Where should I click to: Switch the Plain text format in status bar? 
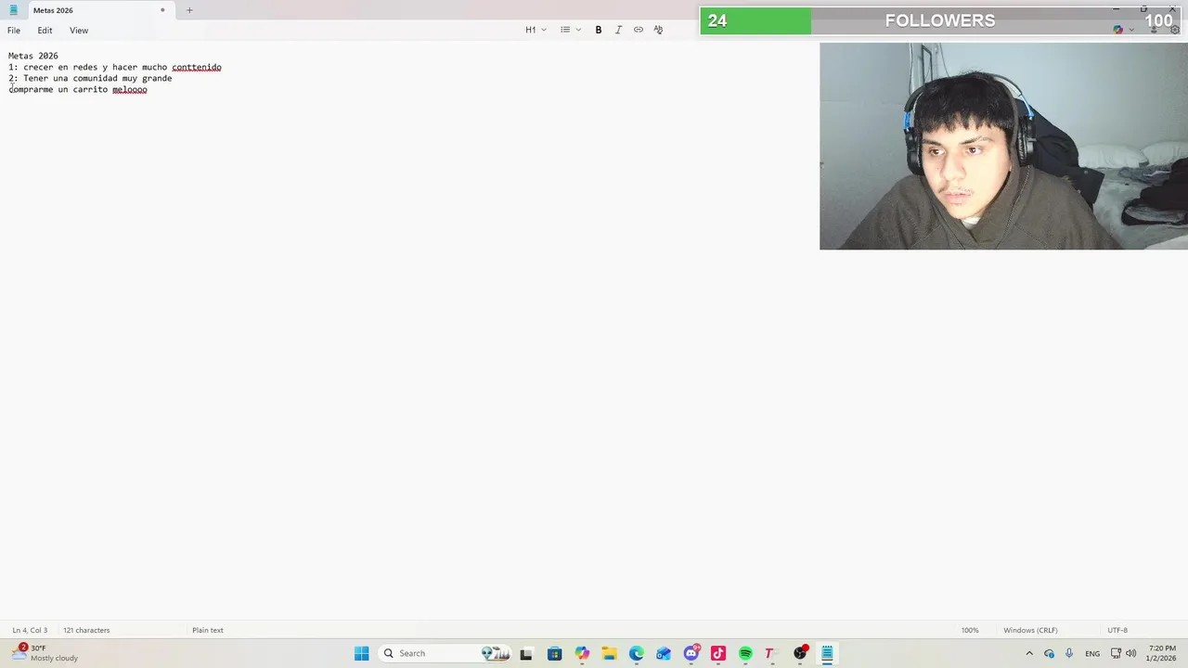coord(208,630)
